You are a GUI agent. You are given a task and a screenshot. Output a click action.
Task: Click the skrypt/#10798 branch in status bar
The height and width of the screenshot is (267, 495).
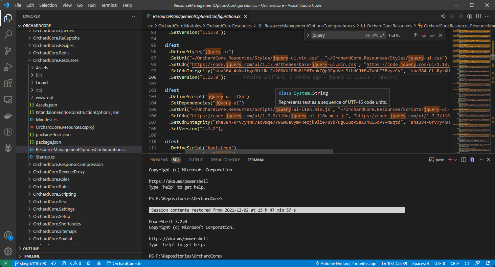(x=30, y=263)
